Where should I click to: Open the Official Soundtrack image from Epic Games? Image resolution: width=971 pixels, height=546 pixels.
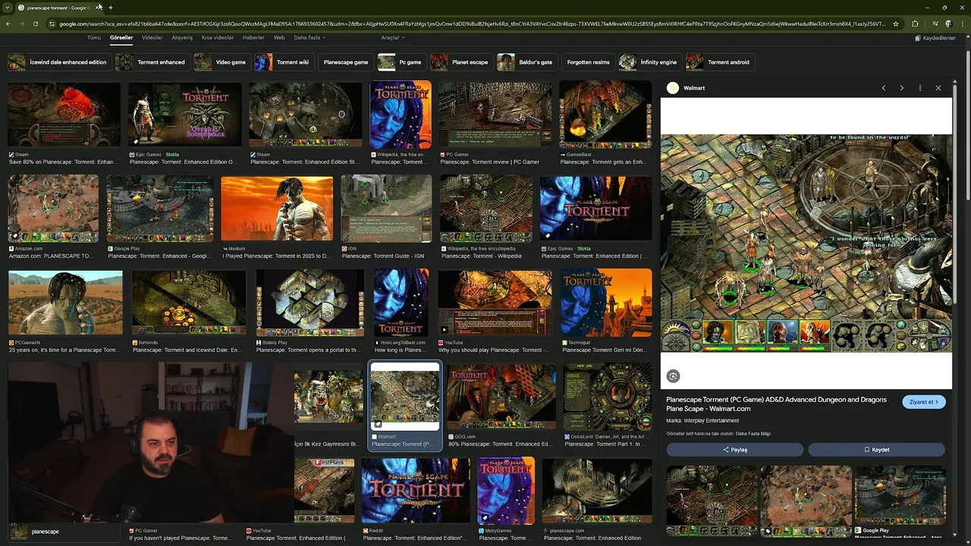184,115
